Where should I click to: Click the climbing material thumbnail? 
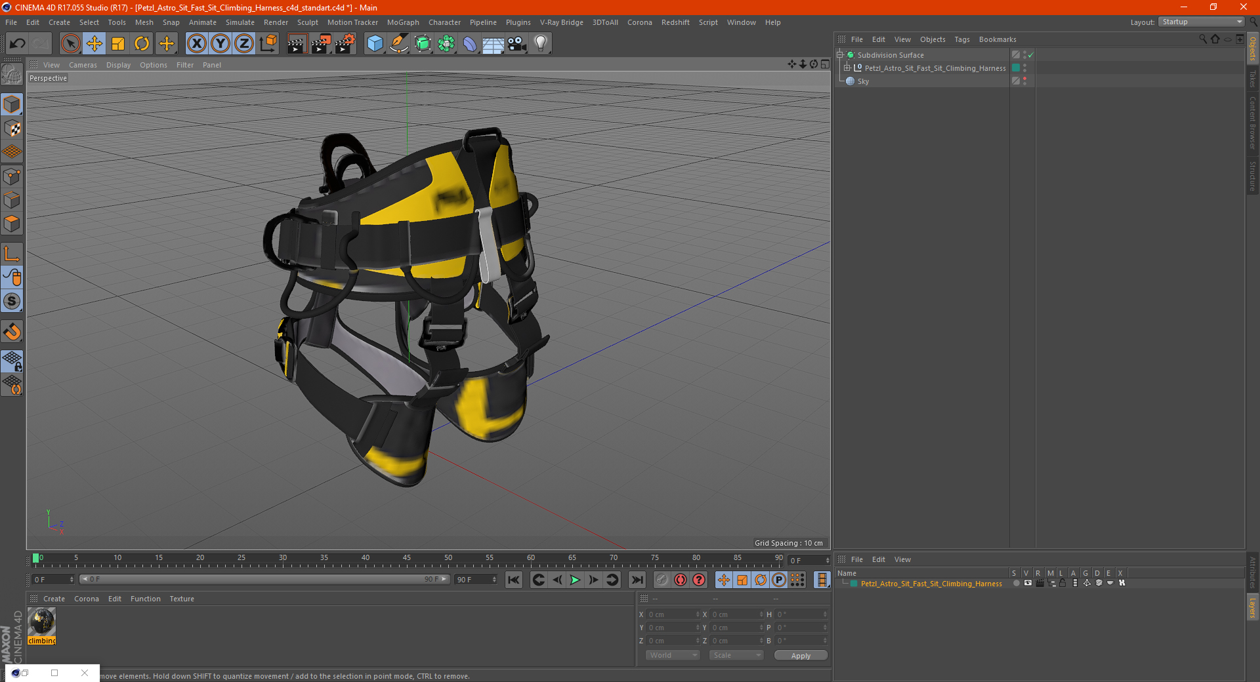(x=41, y=622)
